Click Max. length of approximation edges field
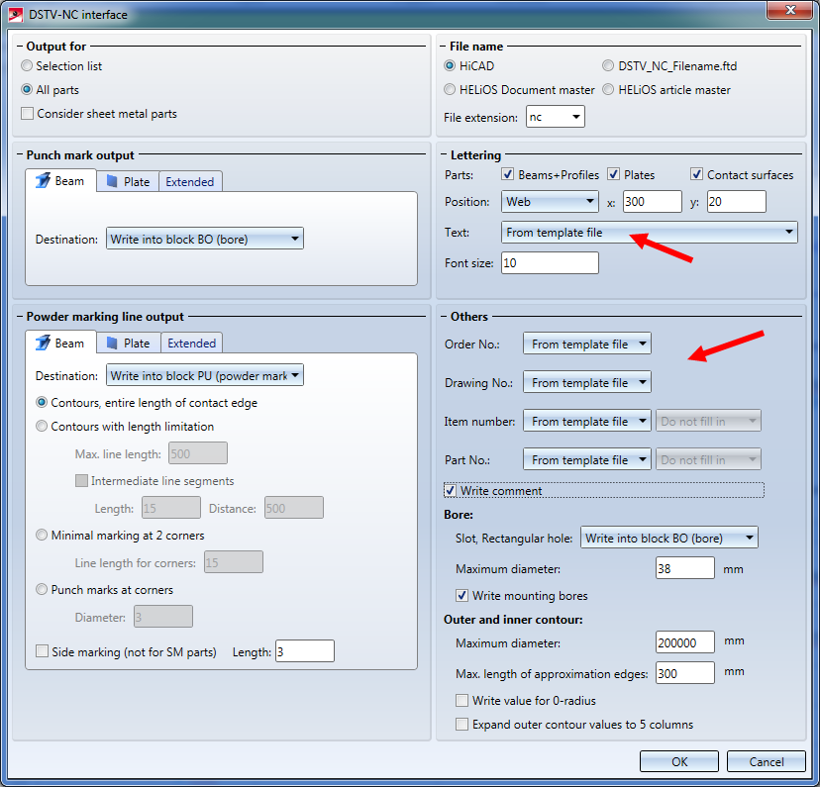Viewport: 820px width, 787px height. (684, 673)
